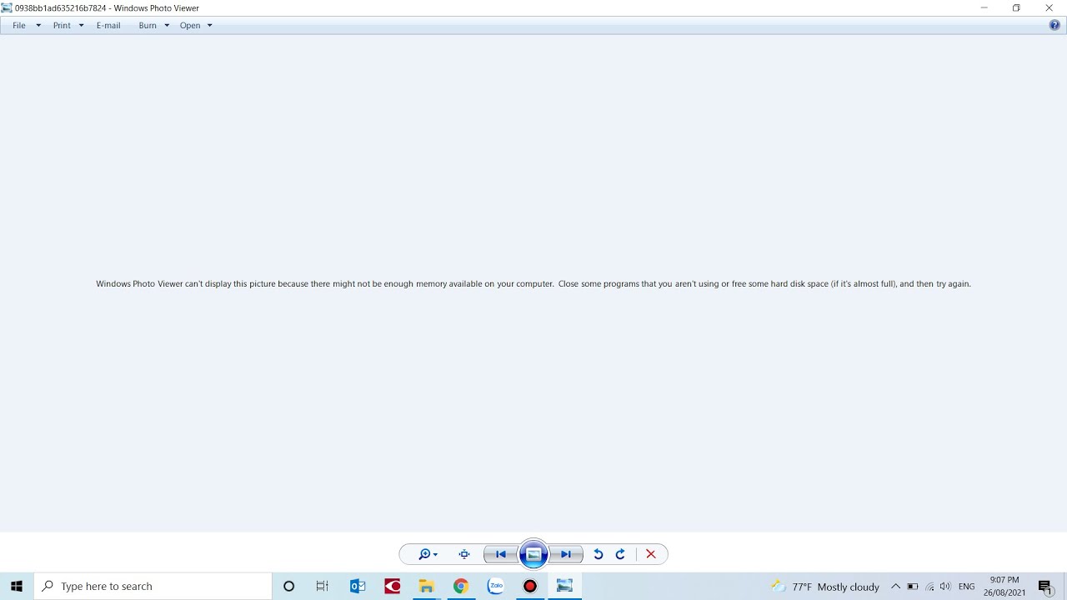Click the Help question mark icon

pyautogui.click(x=1054, y=25)
